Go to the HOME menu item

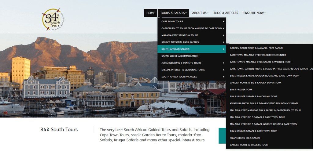151,13
